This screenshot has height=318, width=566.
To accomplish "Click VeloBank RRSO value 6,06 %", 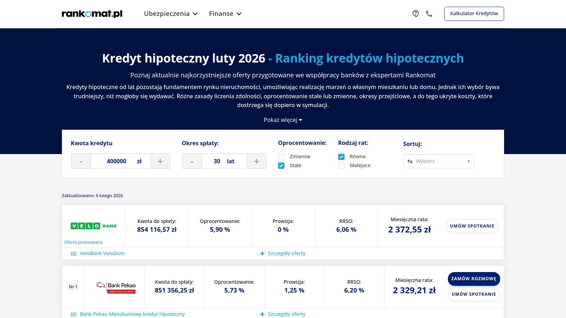I will point(346,230).
